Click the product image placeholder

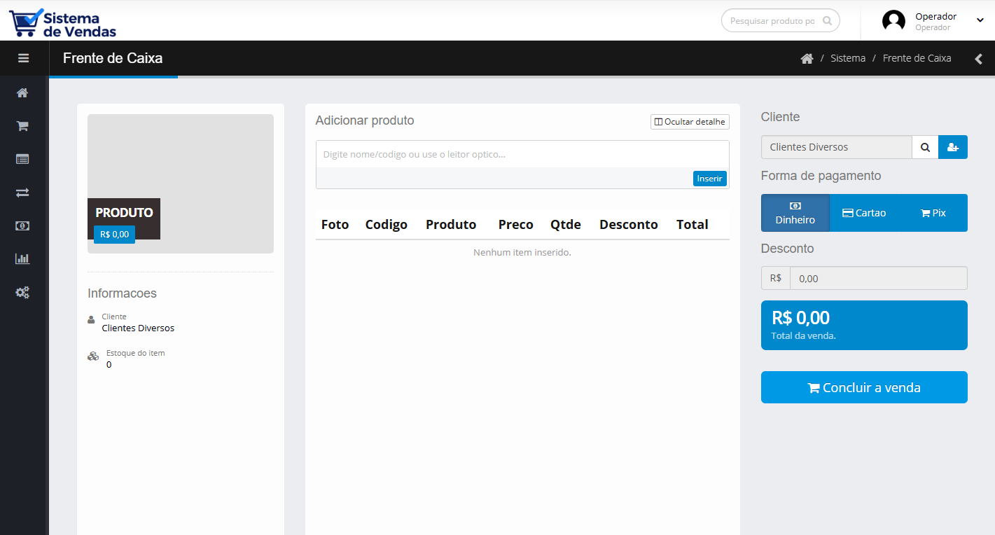click(181, 183)
